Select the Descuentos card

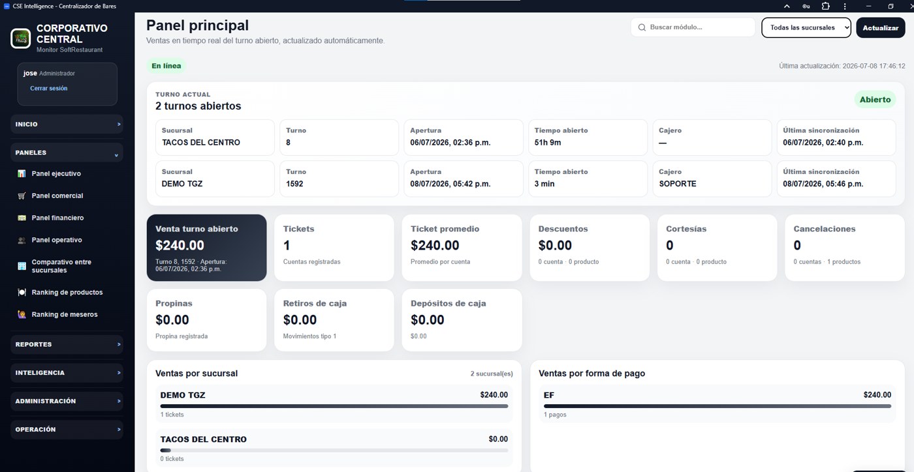590,248
